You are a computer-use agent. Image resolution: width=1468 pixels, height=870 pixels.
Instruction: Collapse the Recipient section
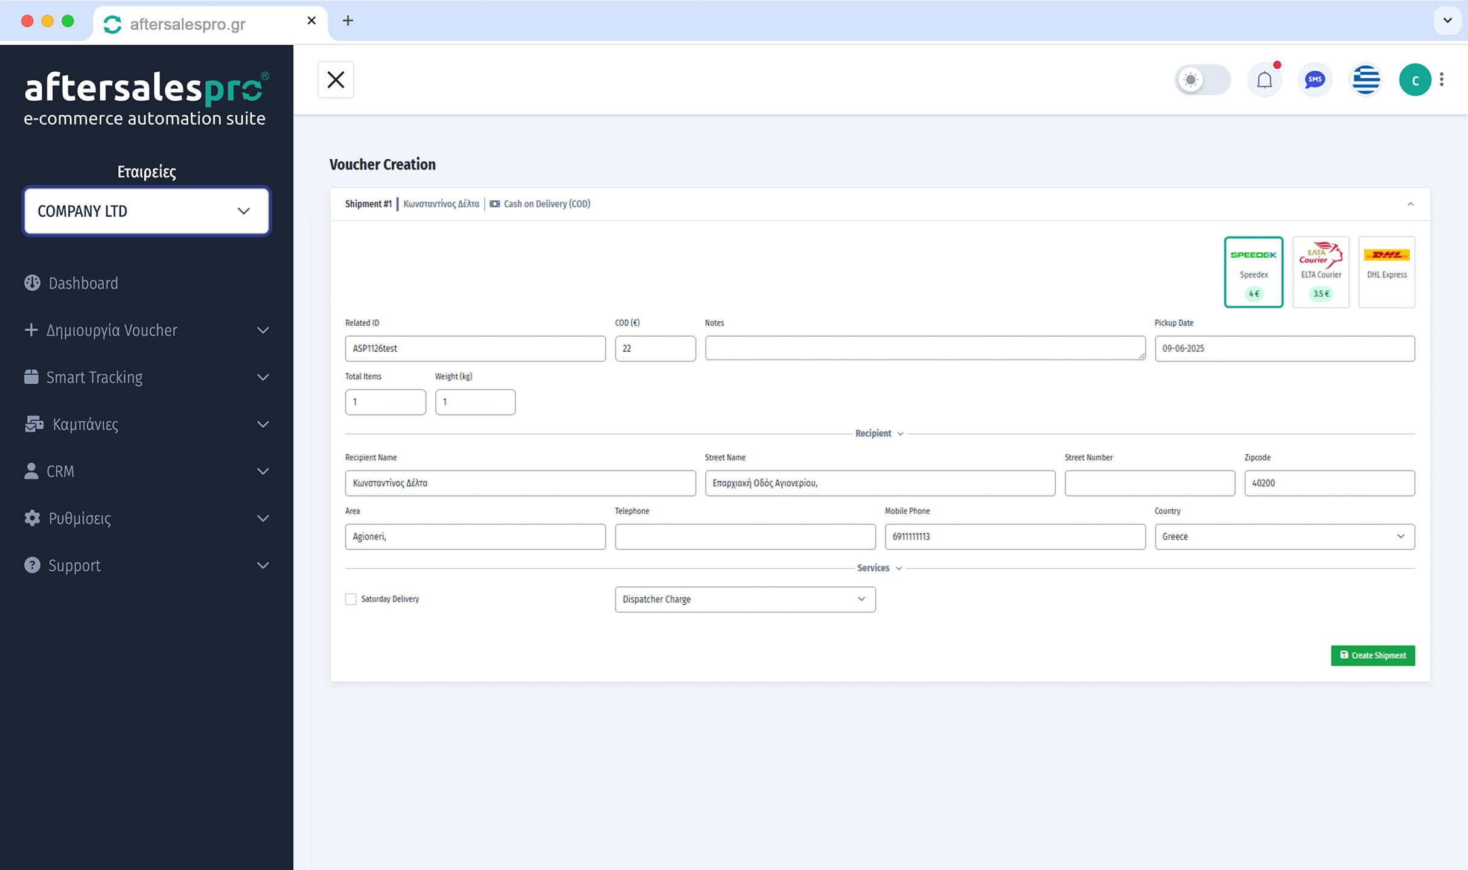879,433
